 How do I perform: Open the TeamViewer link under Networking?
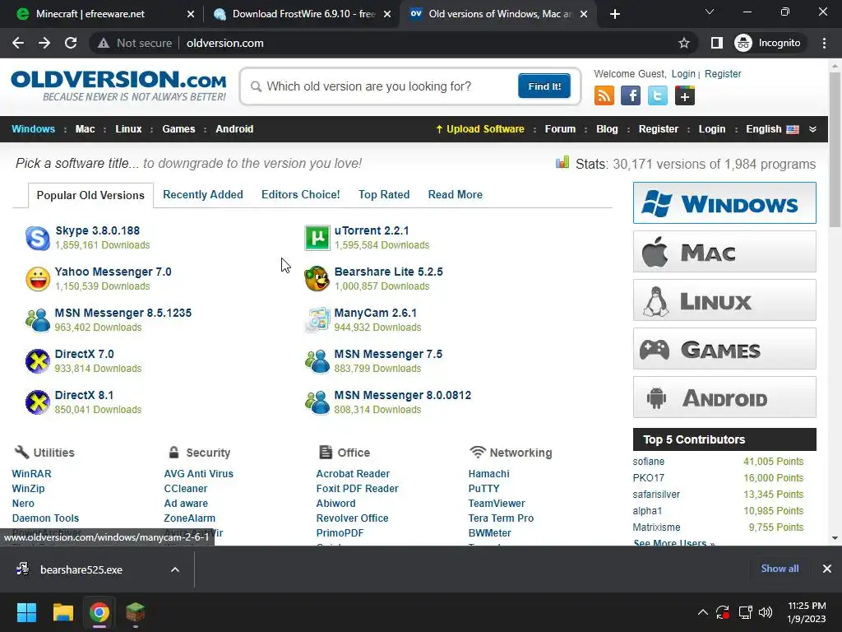click(497, 503)
